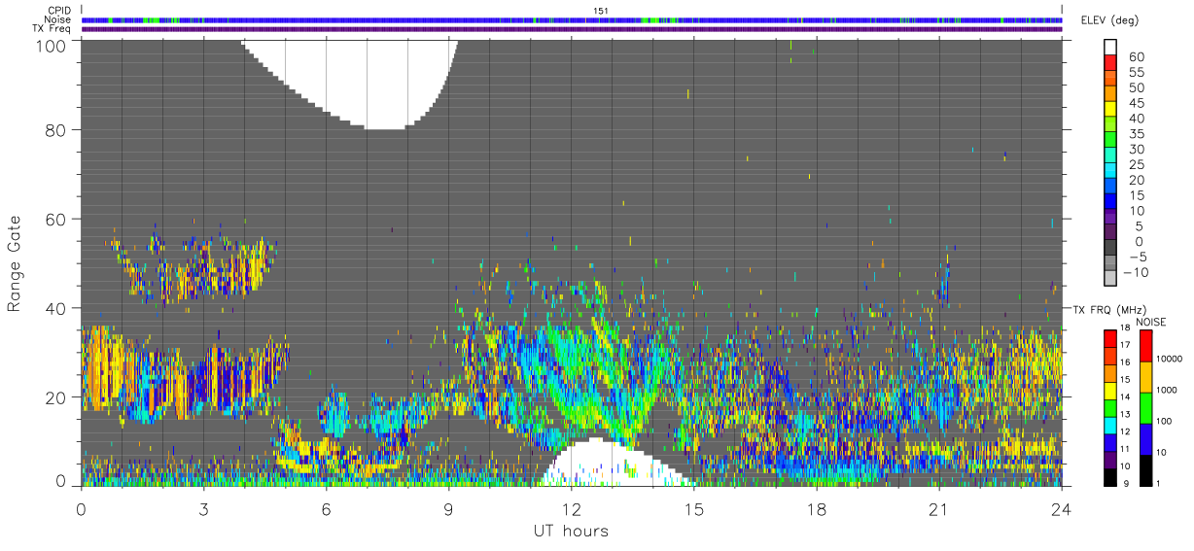This screenshot has width=1194, height=551.
Task: Pick the red ELEV segment between 55 and 60
Action: coord(1111,63)
